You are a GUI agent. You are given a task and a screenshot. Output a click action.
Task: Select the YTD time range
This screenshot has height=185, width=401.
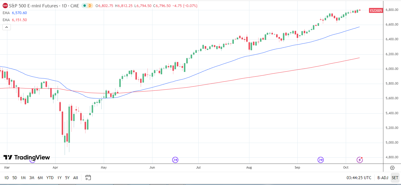pos(50,178)
